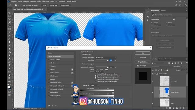This screenshot has height=110, width=195.
Task: Select the Paint Bucket tool
Action: pos(9,52)
